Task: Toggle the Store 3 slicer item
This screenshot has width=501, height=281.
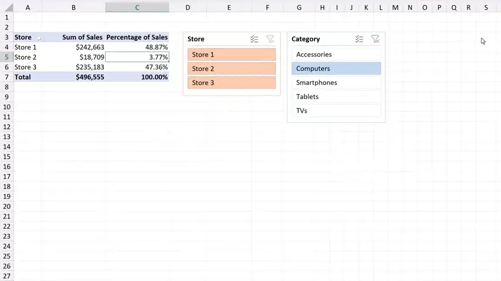Action: (x=231, y=83)
